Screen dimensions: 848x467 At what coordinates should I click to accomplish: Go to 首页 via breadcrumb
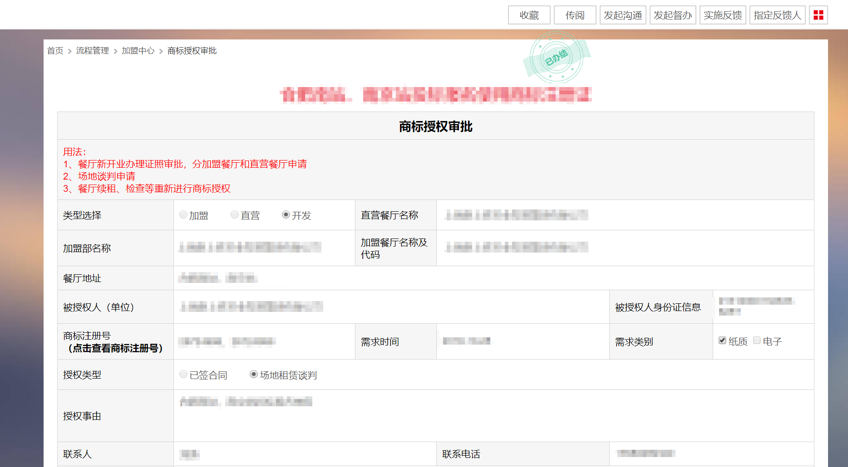55,51
